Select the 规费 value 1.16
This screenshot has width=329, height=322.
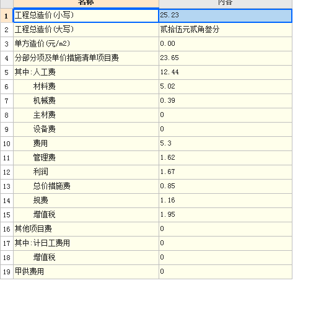coord(226,201)
